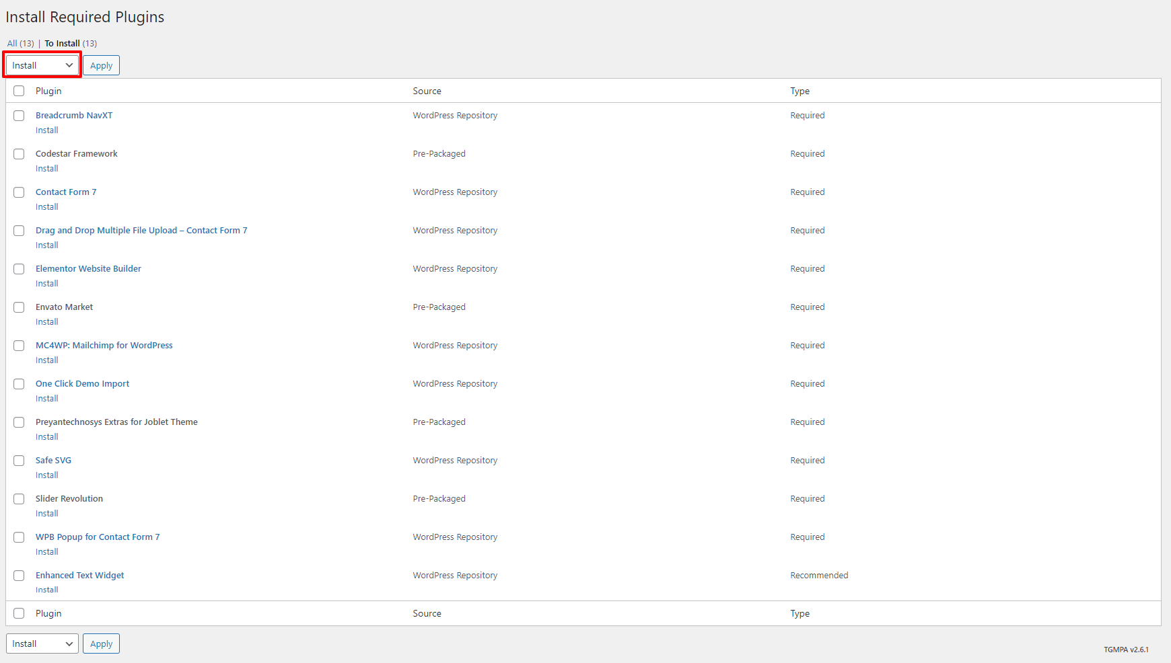
Task: Click the Pre-Packaged source for Slider Revolution
Action: 439,499
